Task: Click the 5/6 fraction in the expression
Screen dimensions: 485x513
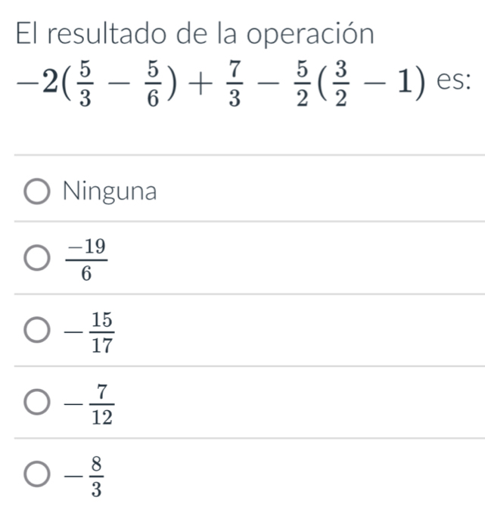Action: 153,83
